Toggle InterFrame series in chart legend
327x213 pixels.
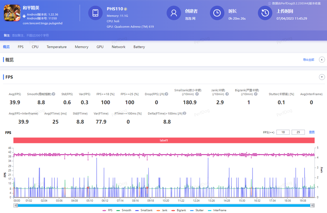(218, 210)
